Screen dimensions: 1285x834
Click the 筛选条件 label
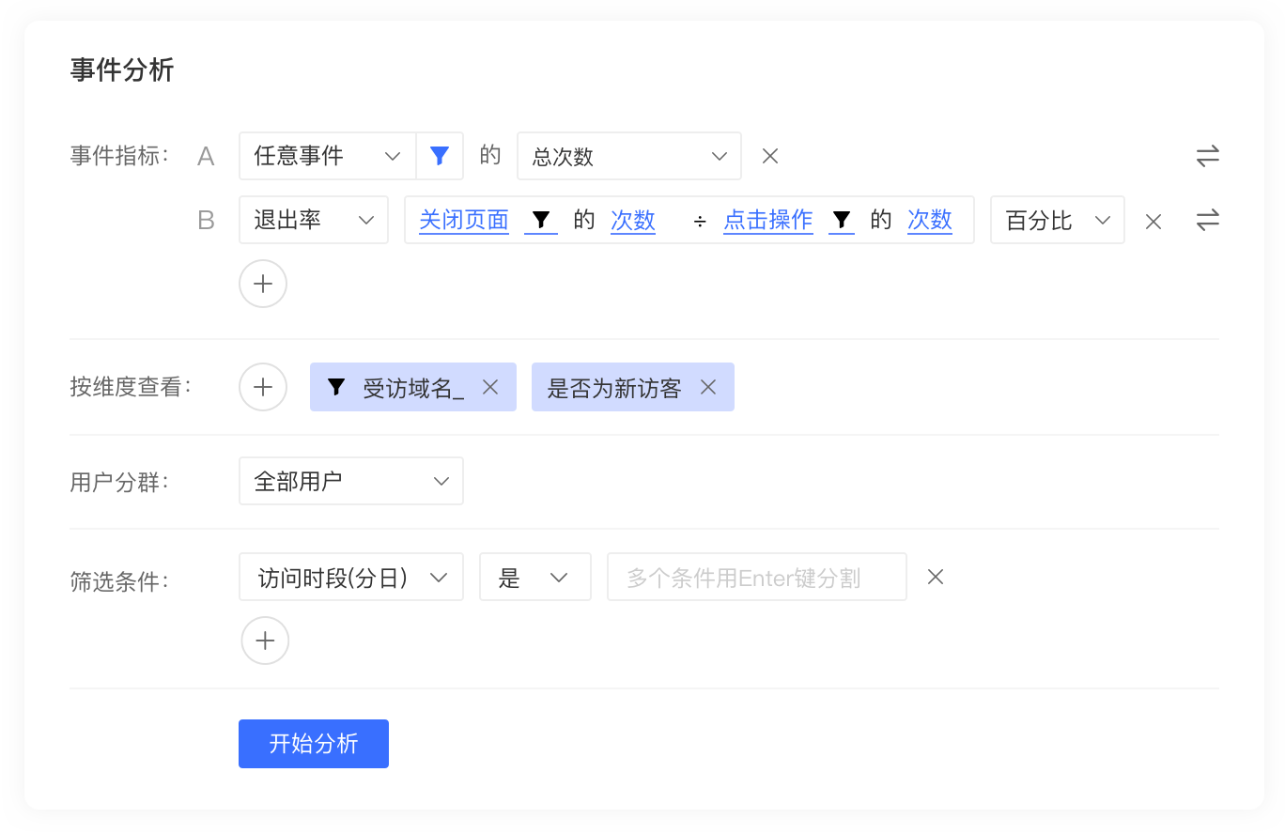(119, 581)
